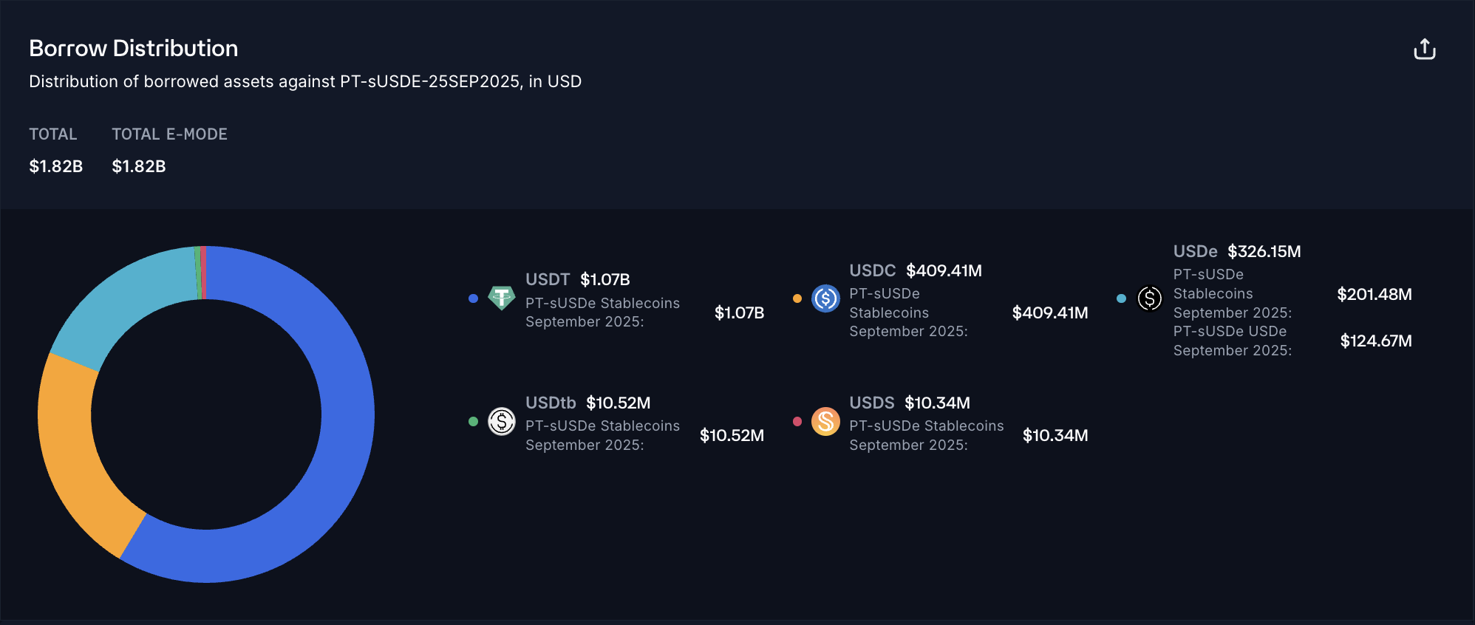This screenshot has width=1475, height=625.
Task: Click the USDT Tether logo icon
Action: click(502, 298)
